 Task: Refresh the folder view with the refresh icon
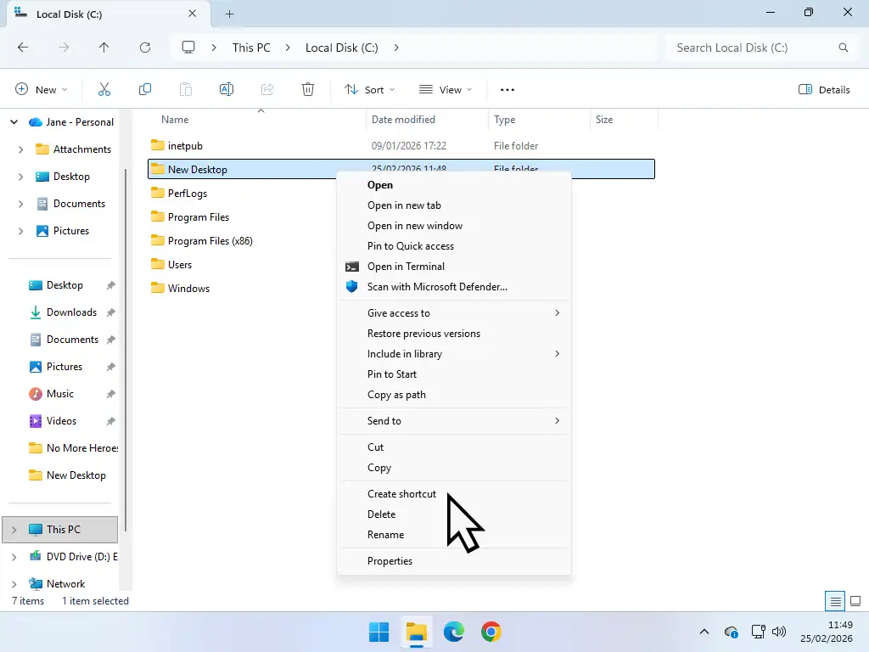[x=145, y=48]
